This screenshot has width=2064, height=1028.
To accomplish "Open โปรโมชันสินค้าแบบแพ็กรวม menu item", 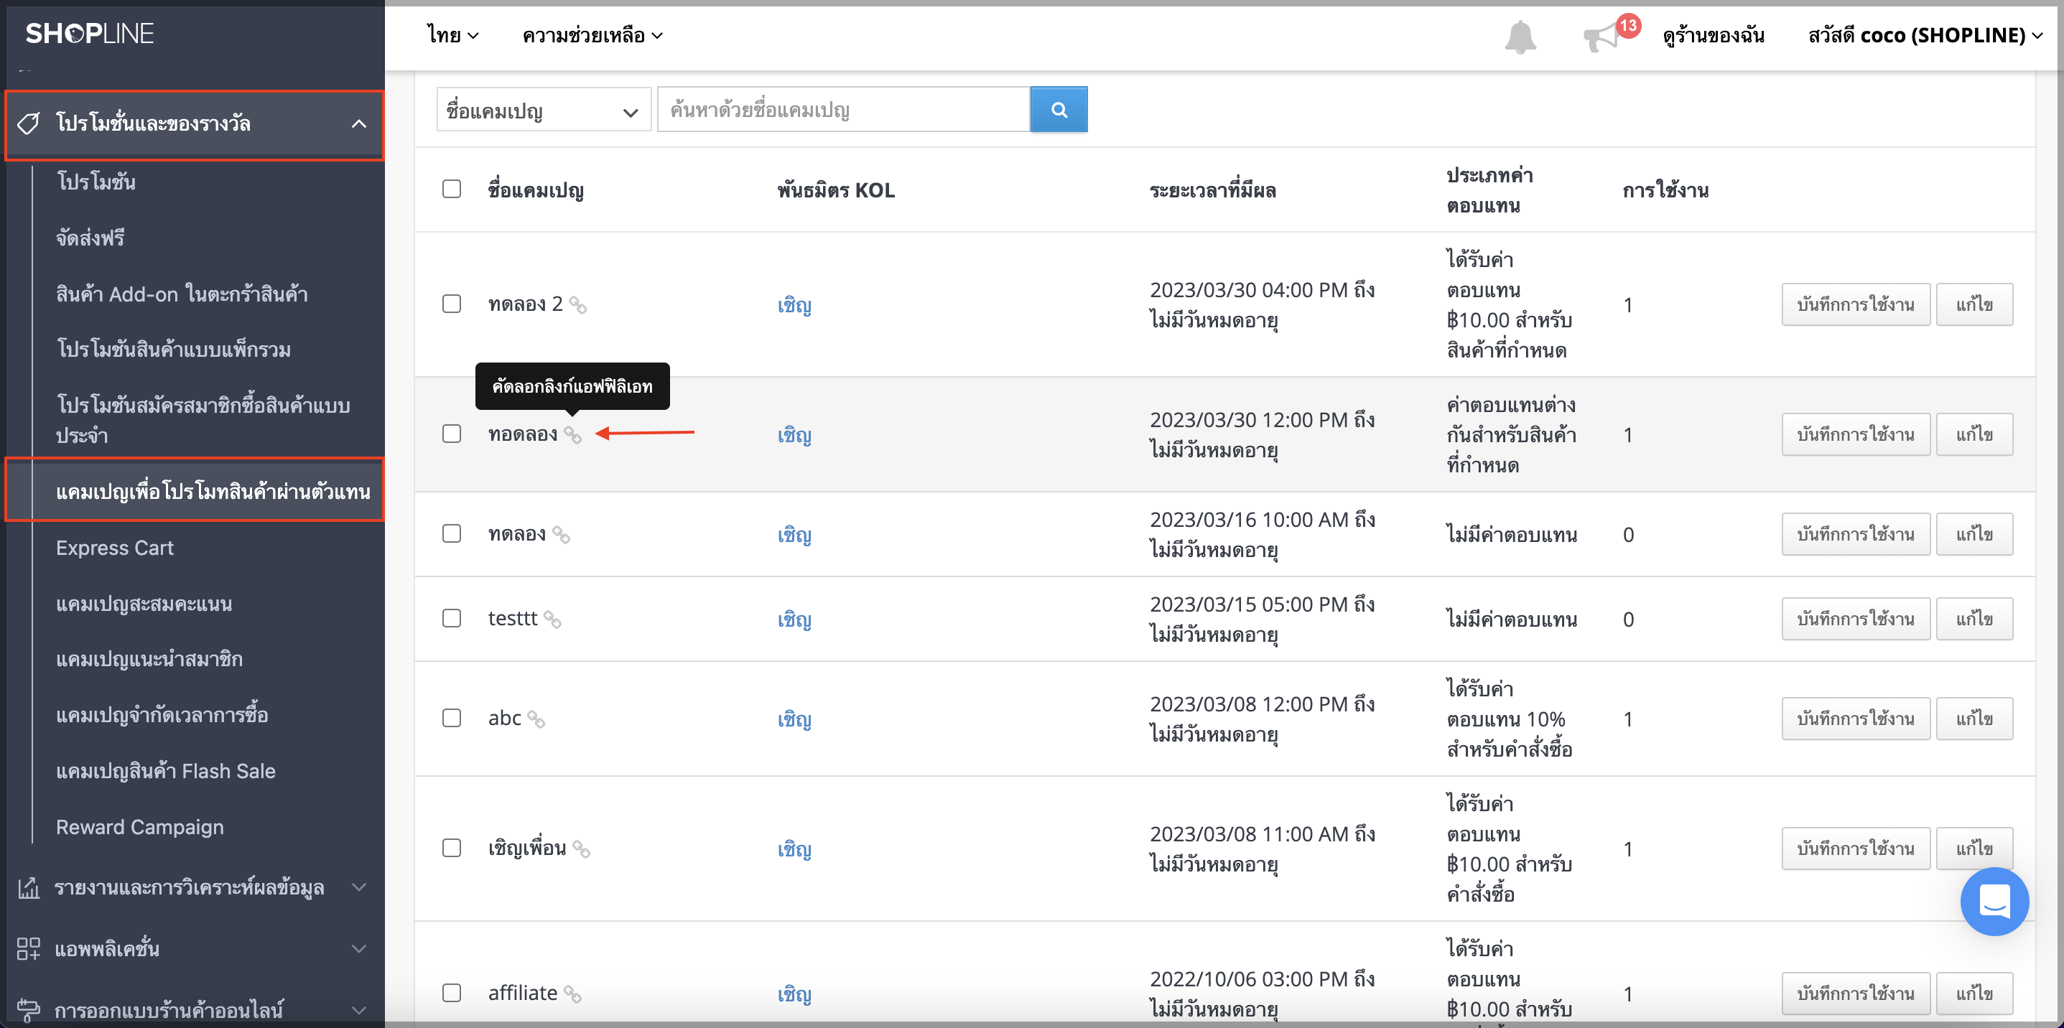I will pyautogui.click(x=173, y=350).
